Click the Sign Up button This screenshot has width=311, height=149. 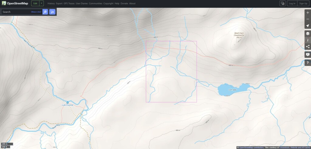pos(303,3)
